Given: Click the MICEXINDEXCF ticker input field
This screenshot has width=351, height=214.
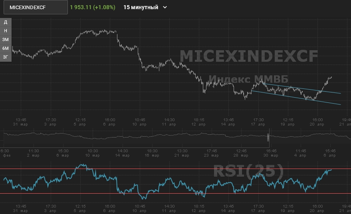Looking at the screenshot, I should (36, 7).
